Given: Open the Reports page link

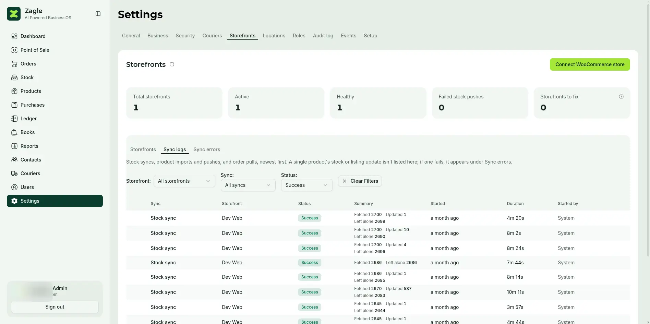Looking at the screenshot, I should click(x=55, y=146).
